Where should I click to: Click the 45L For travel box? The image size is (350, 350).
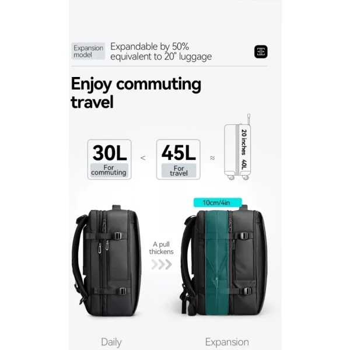(178, 159)
